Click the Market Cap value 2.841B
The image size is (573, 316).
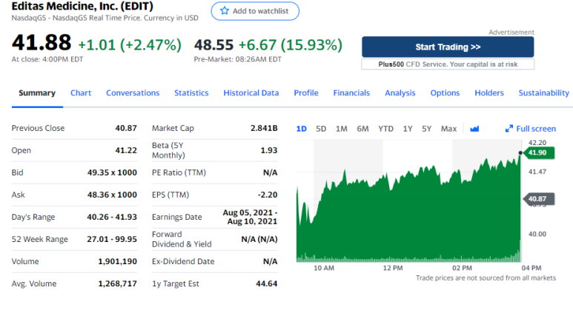point(264,128)
